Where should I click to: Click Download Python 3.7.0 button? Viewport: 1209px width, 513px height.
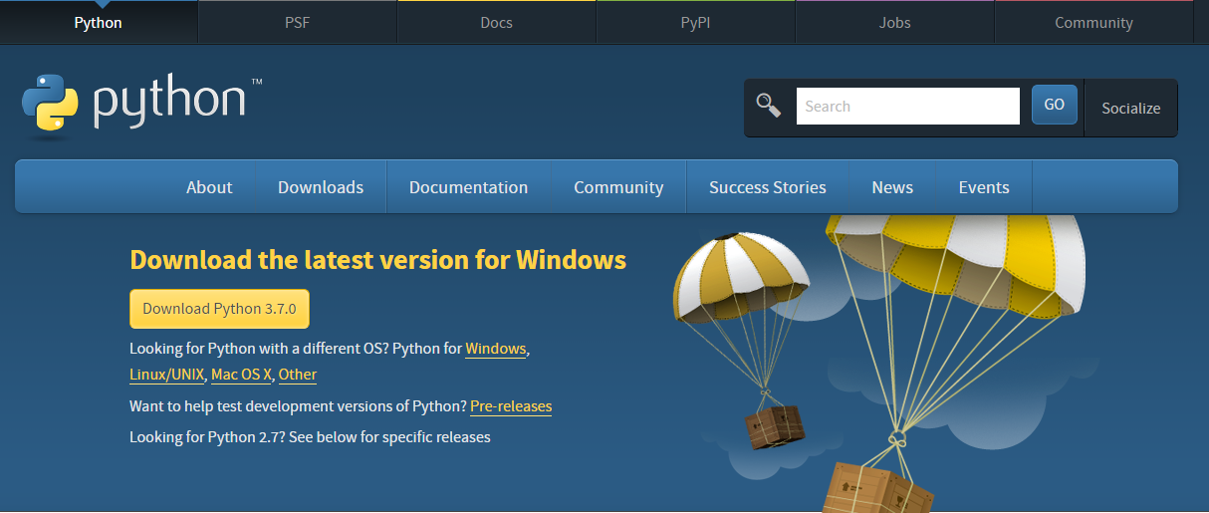click(x=219, y=309)
